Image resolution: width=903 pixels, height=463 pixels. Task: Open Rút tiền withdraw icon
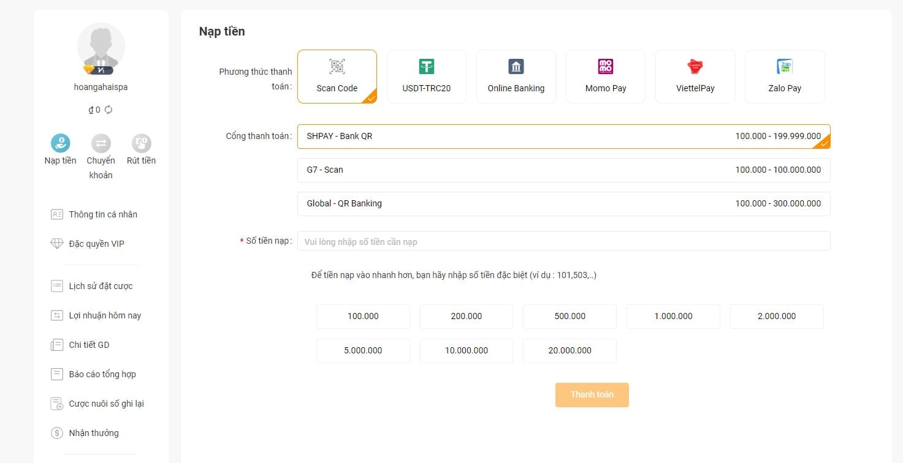pos(142,143)
